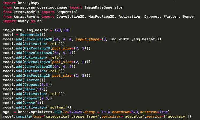The height and width of the screenshot is (120, 200).
Task: Click the model.add(Flatten()) line
Action: pos(24,80)
